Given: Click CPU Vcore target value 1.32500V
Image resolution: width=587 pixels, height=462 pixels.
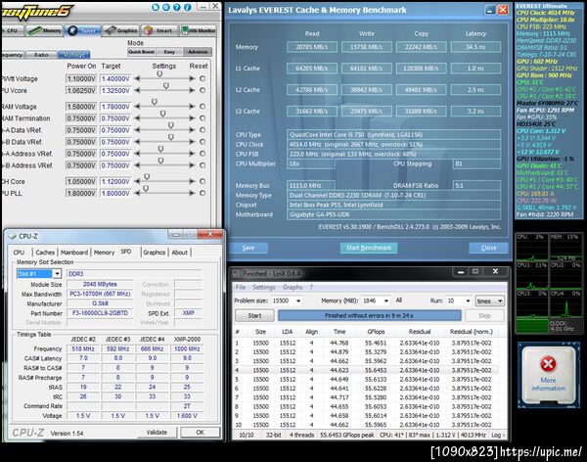Looking at the screenshot, I should [x=115, y=90].
